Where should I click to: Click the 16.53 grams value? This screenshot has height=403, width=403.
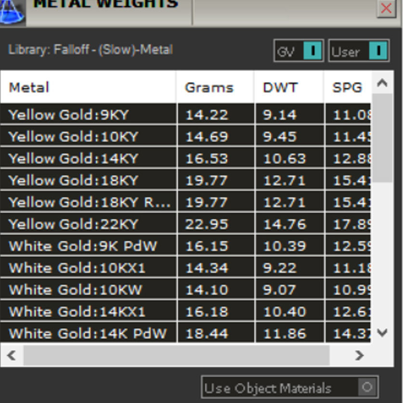(x=207, y=158)
